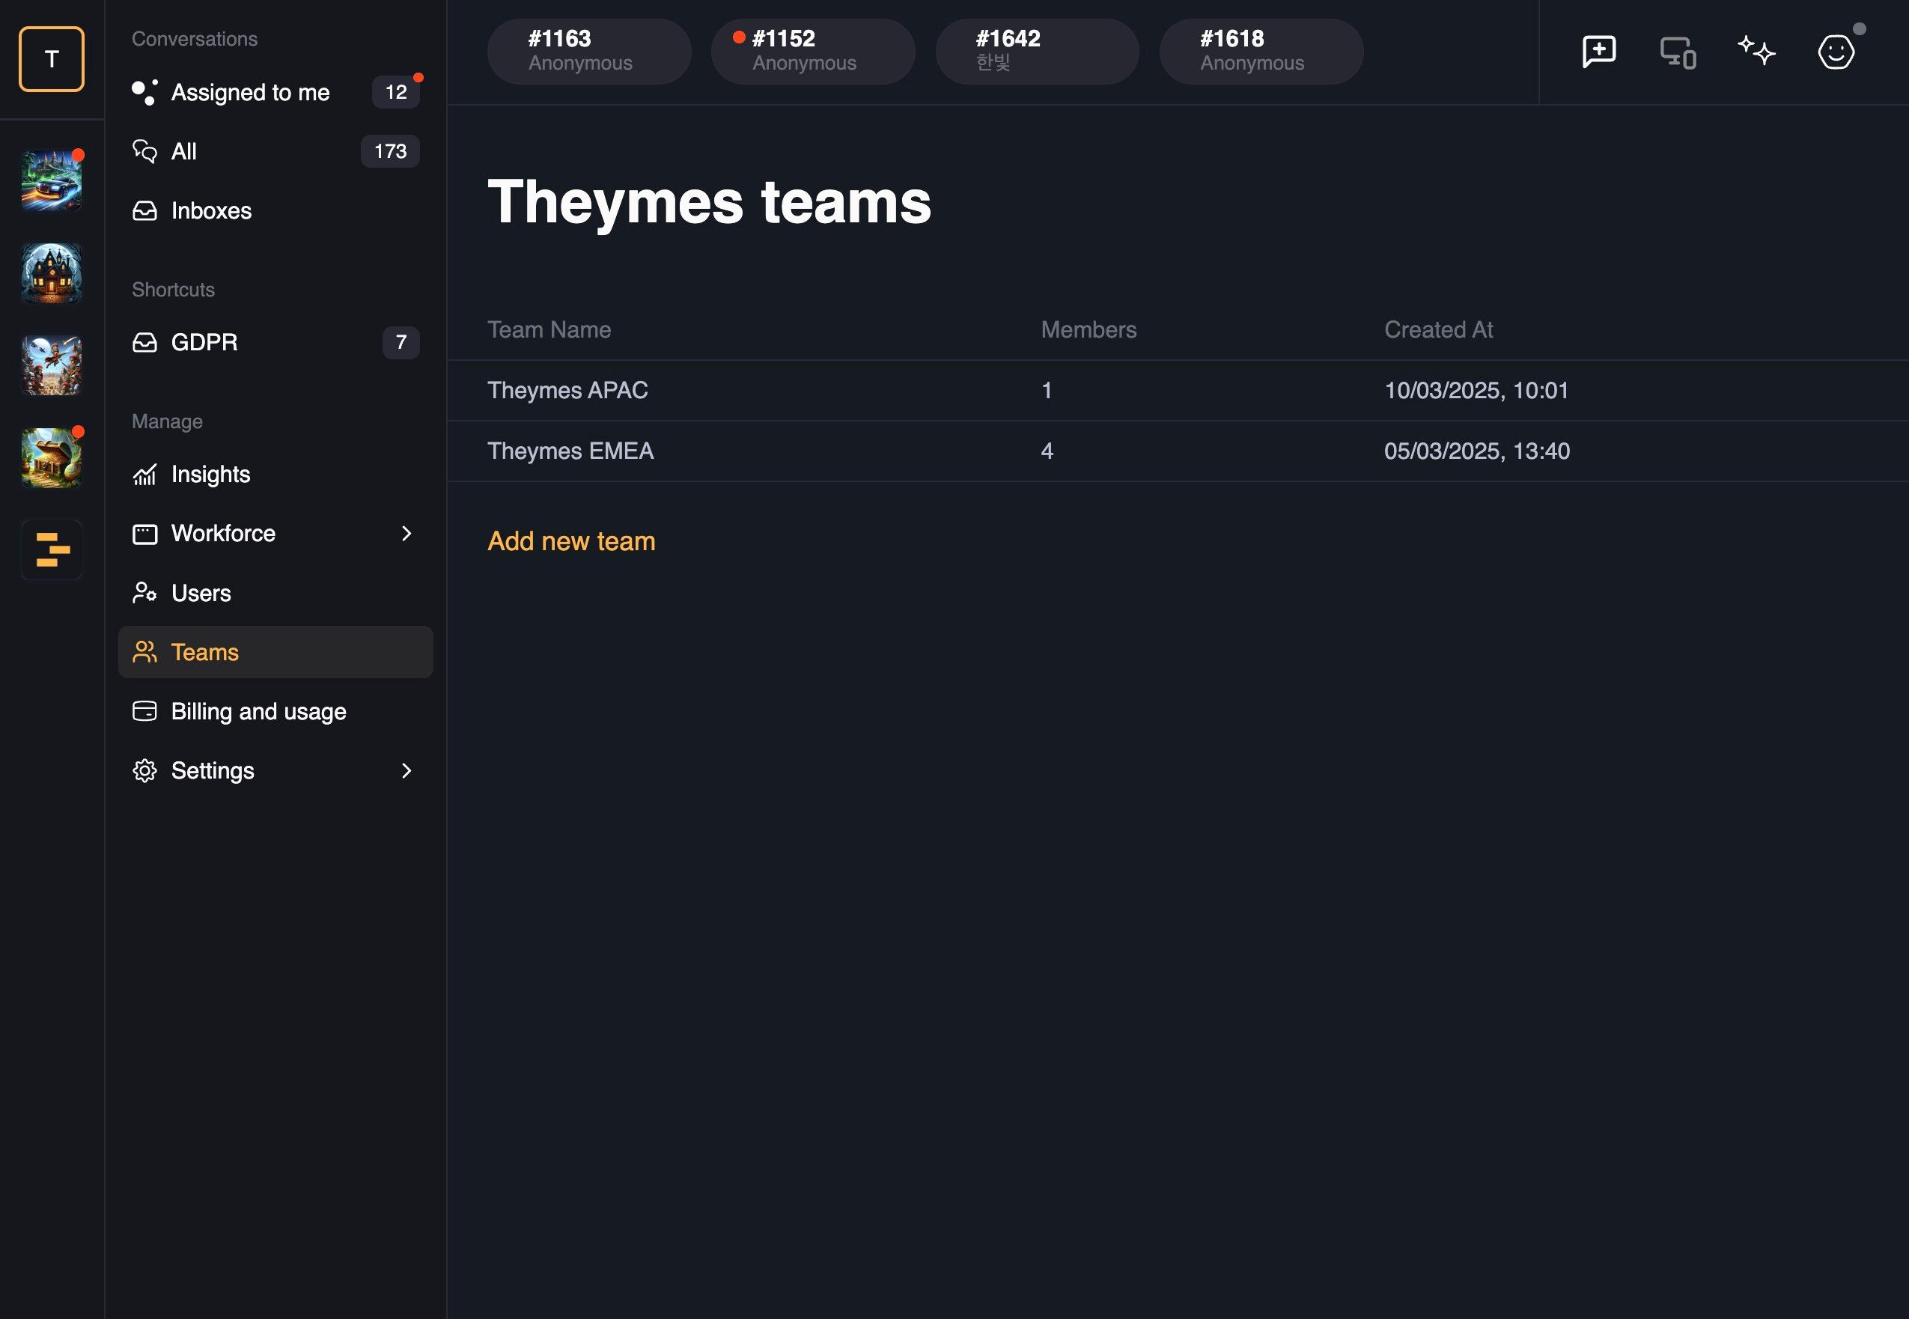Go to Billing and usage
1909x1319 pixels.
tap(258, 712)
